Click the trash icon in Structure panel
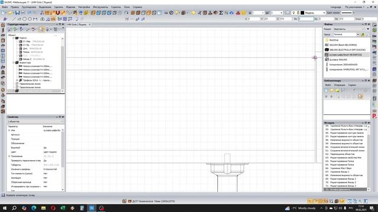Image resolution: width=378 pixels, height=212 pixels. click(56, 29)
